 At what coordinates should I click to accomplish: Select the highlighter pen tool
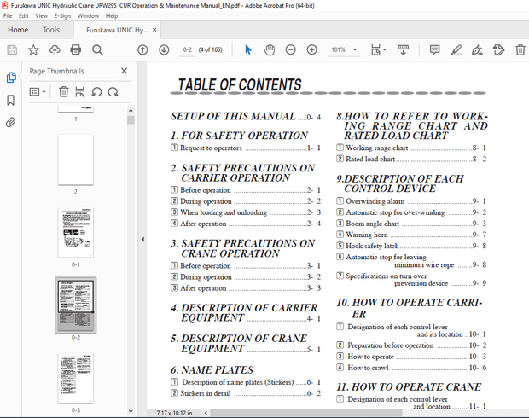(x=456, y=50)
